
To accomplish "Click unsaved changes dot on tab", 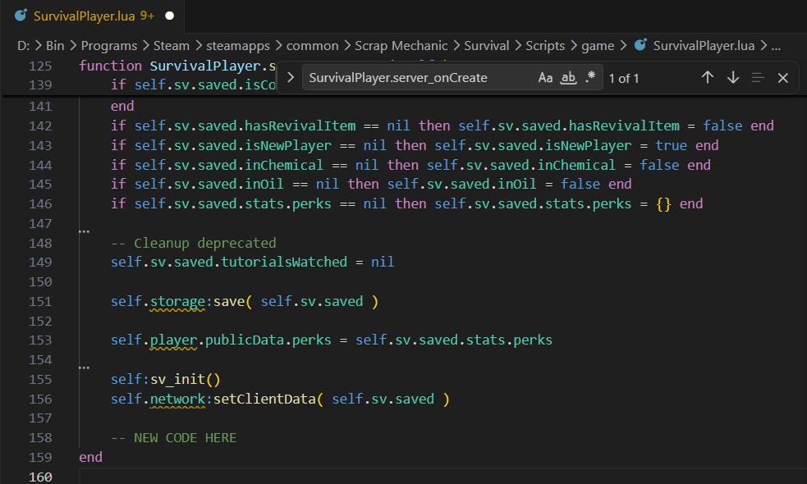I will pos(169,16).
